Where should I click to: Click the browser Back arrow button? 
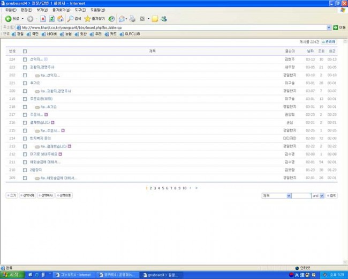pos(9,19)
